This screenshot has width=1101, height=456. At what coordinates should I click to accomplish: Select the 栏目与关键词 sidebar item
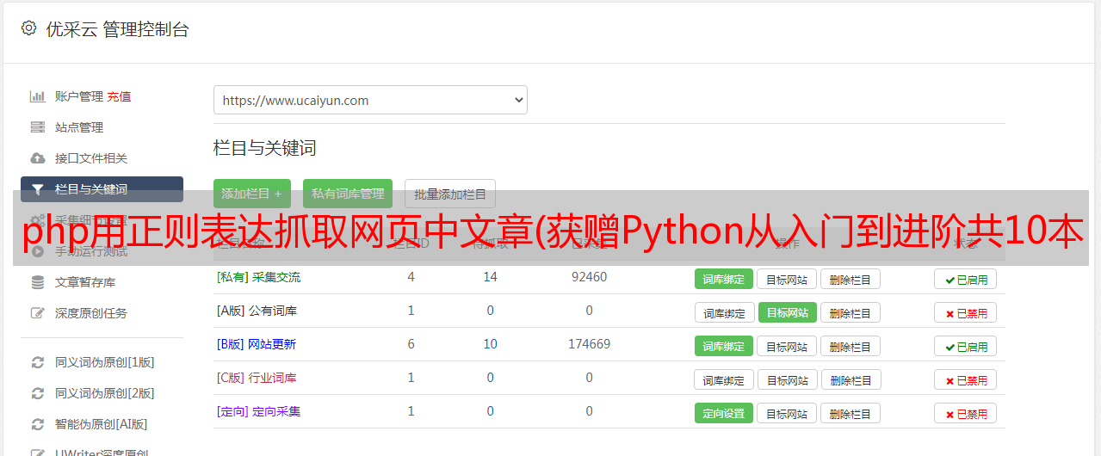point(102,189)
